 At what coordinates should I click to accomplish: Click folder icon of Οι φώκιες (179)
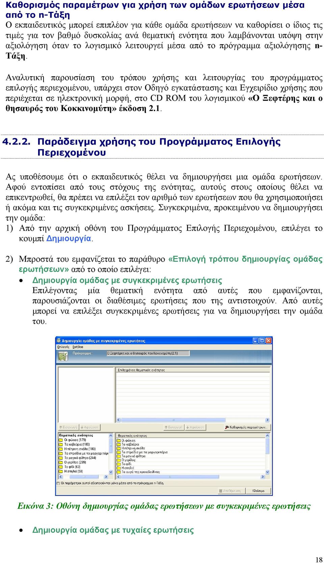click(x=61, y=440)
